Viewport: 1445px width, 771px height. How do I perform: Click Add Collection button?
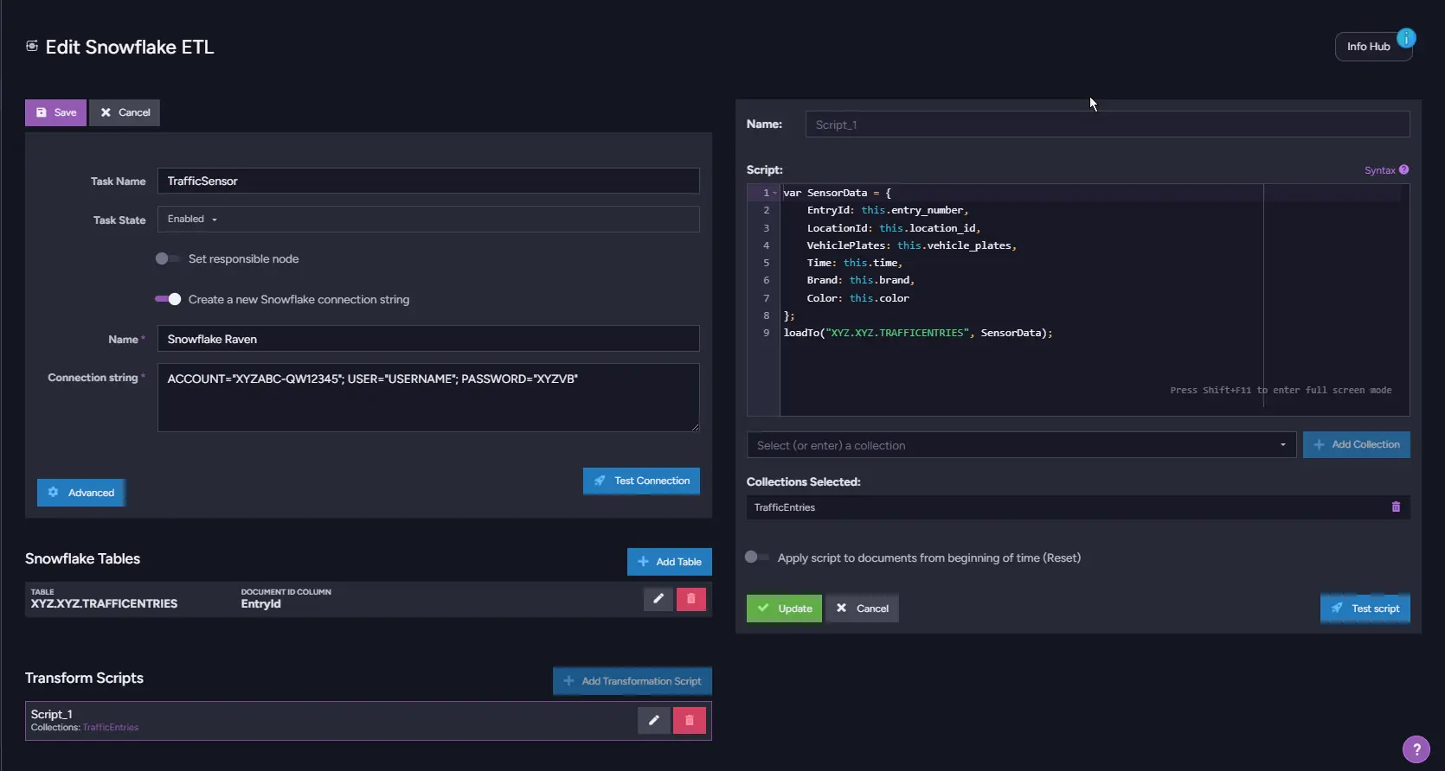click(x=1357, y=444)
